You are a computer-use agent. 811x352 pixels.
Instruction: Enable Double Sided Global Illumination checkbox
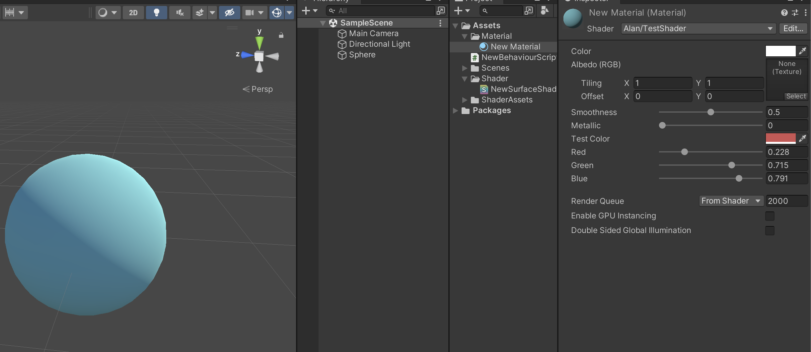coord(770,231)
